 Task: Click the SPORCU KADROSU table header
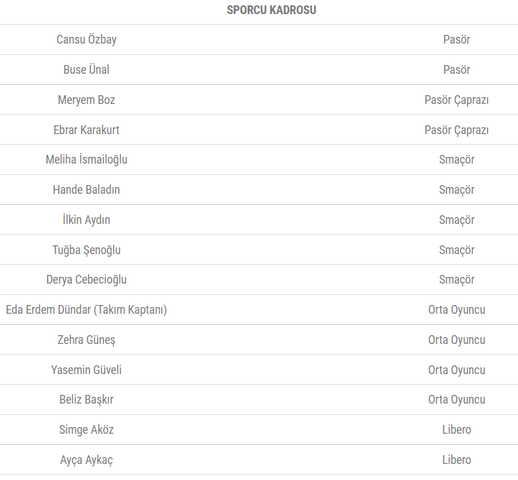click(x=271, y=10)
